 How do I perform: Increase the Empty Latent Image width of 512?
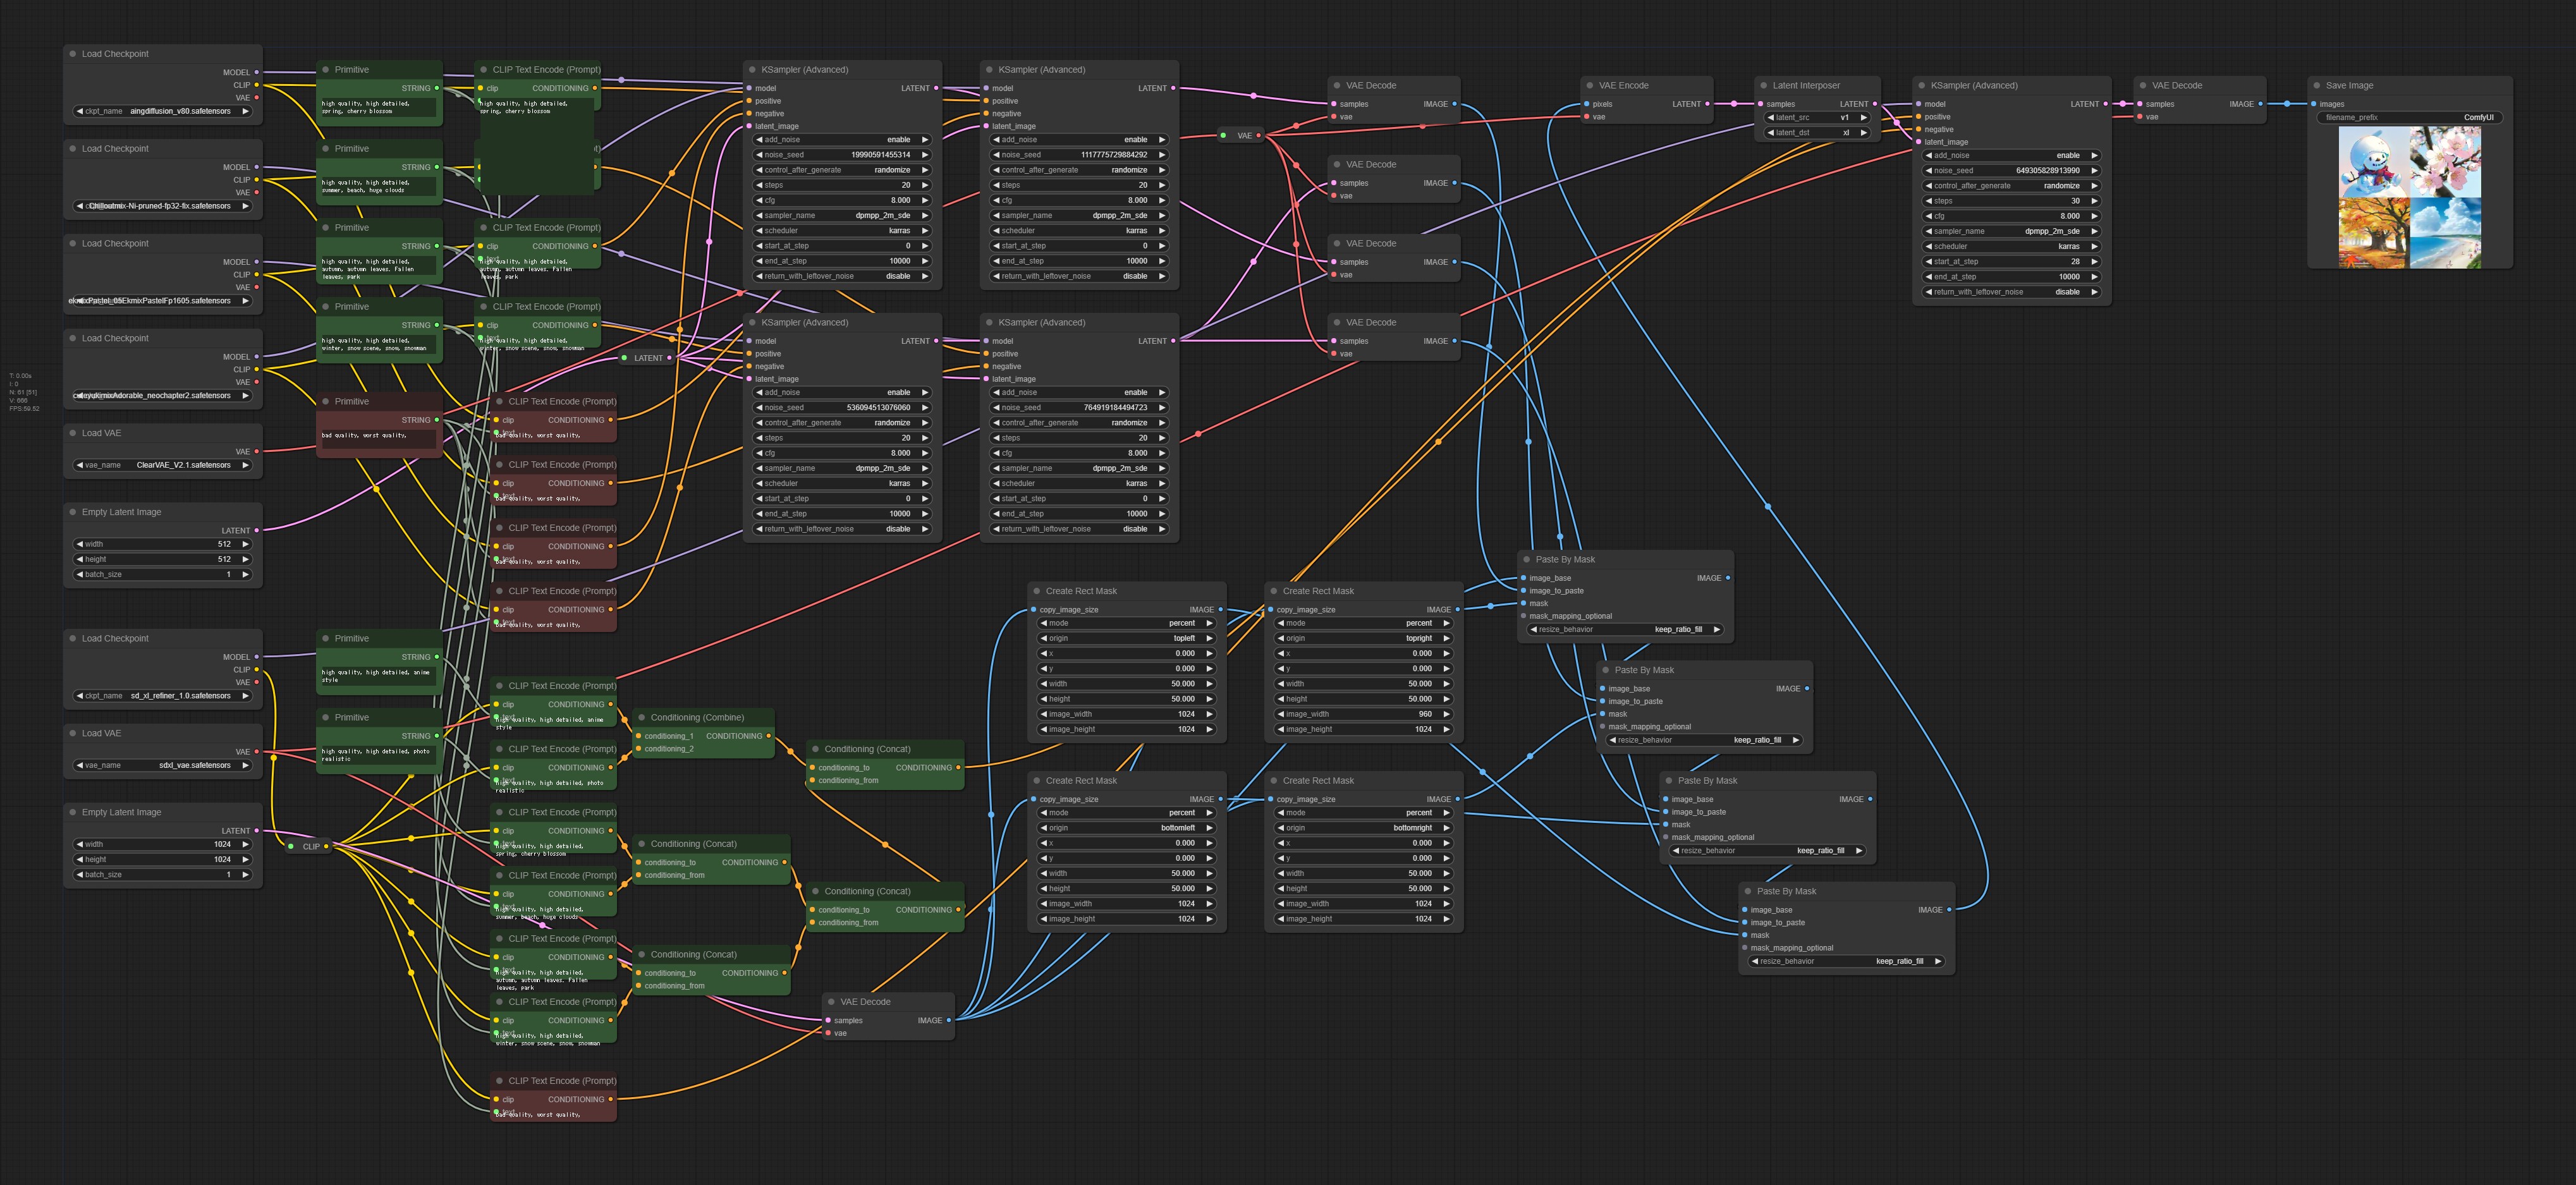[245, 544]
